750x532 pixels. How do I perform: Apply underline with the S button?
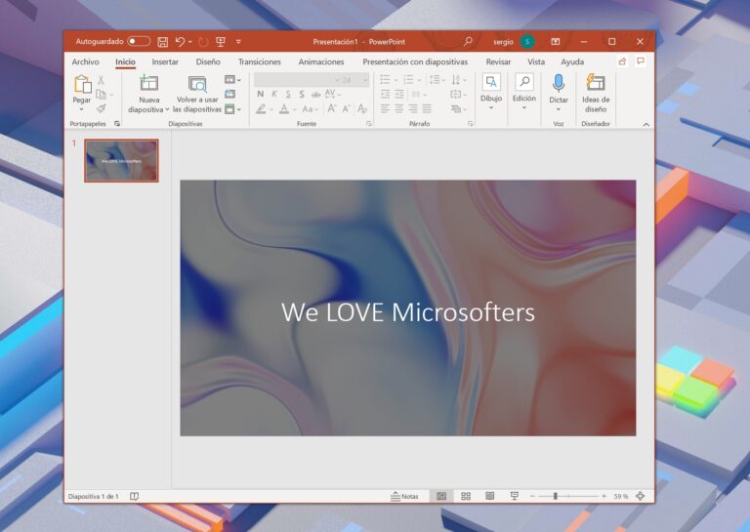[288, 94]
